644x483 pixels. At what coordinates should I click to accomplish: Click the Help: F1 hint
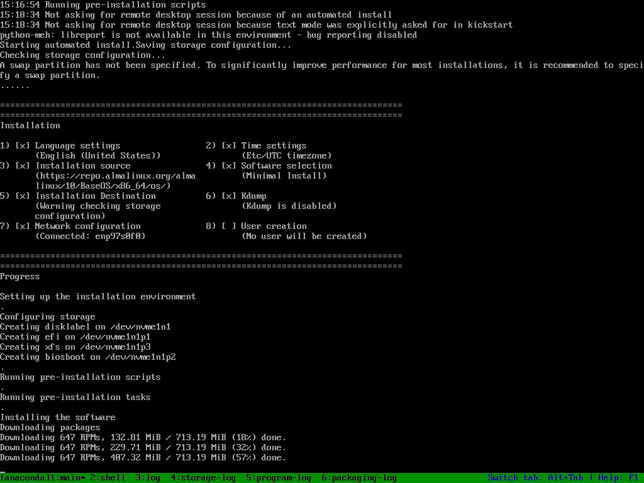tap(618, 478)
